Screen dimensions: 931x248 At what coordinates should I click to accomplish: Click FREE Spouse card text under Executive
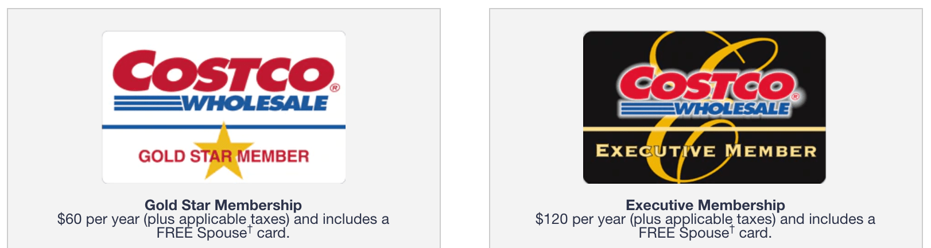point(705,233)
